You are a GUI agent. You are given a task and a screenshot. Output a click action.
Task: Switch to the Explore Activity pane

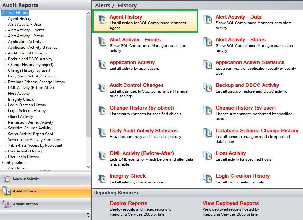pyautogui.click(x=46, y=178)
